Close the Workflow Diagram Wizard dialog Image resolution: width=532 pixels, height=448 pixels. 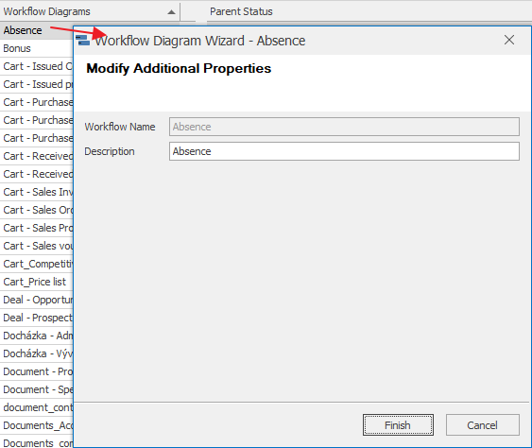click(509, 40)
